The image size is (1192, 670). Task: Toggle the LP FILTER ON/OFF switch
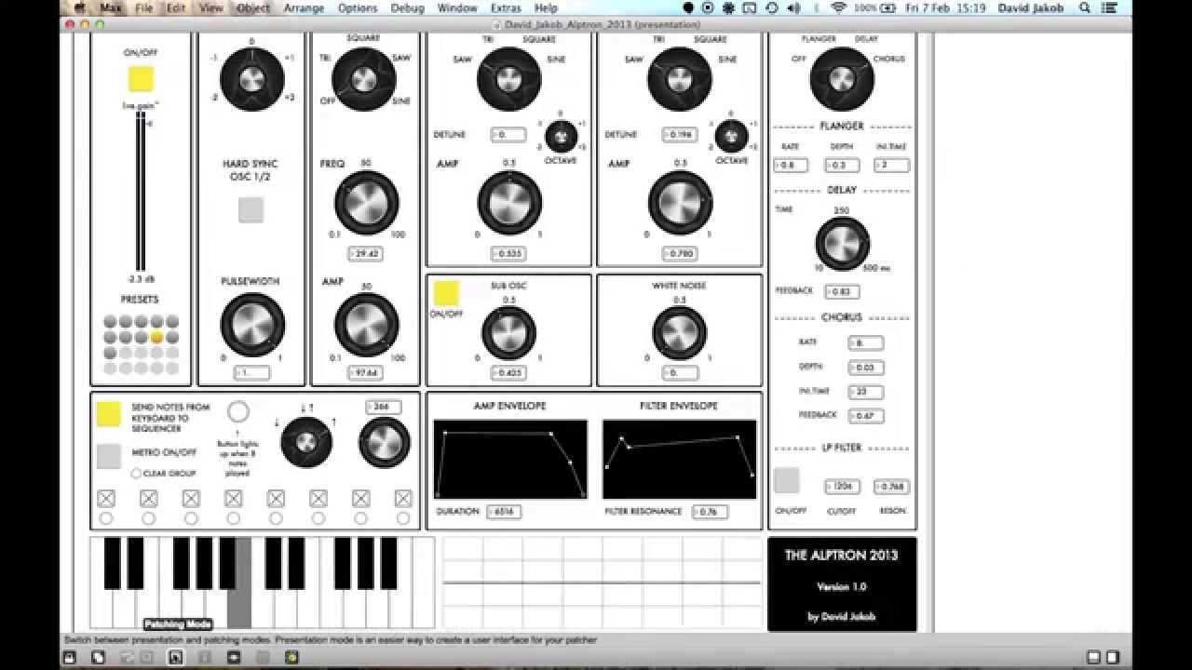786,480
